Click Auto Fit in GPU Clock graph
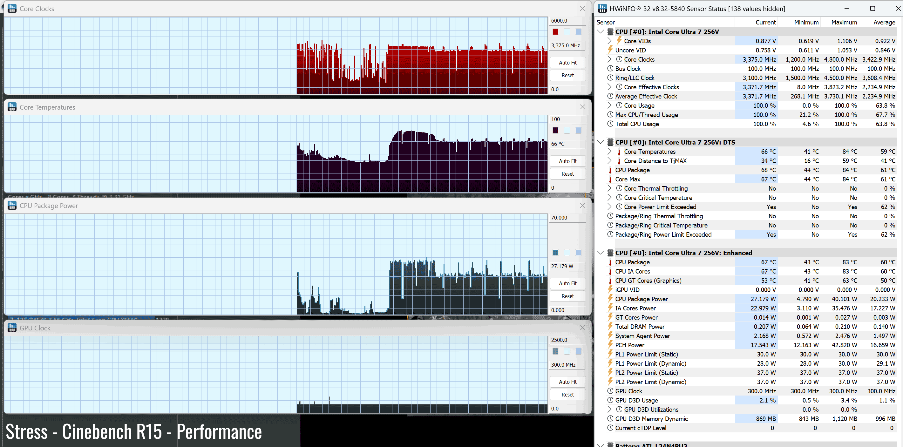The width and height of the screenshot is (903, 447). [x=567, y=382]
